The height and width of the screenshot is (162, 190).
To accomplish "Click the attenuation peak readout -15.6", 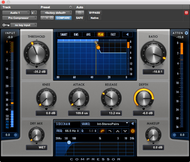I will pyautogui.click(x=180, y=37).
